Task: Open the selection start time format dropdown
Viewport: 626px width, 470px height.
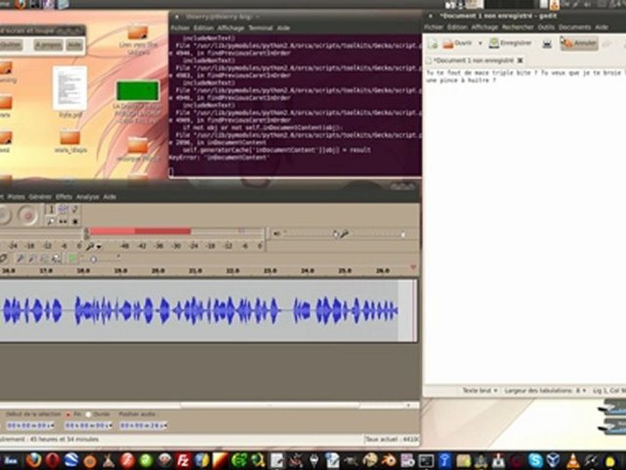Action: [x=53, y=426]
